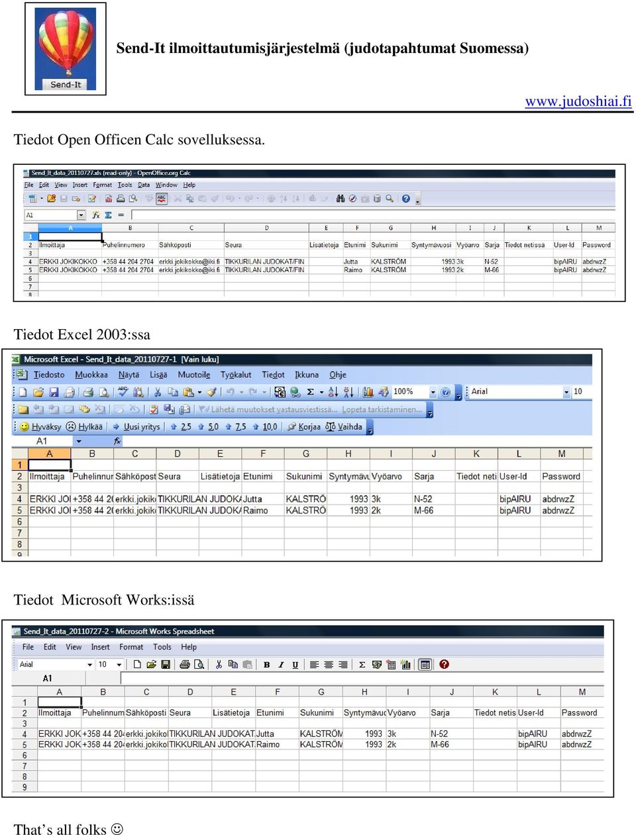
Task: Open the Name Box dropdown in OpenOffice Calc
Action: 81,215
